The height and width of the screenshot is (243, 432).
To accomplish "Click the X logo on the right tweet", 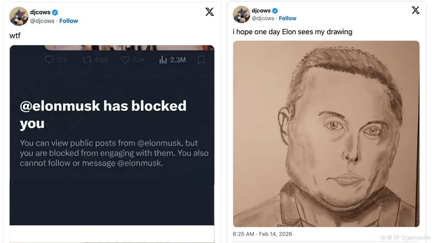I will 416,10.
